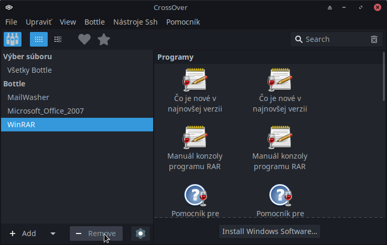Screen dimensions: 387x245
Task: Select the Microsoft_Office_2007 bottle
Action: [77, 111]
